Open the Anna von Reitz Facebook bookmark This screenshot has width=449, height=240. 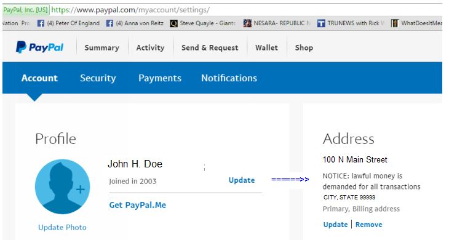click(x=135, y=23)
